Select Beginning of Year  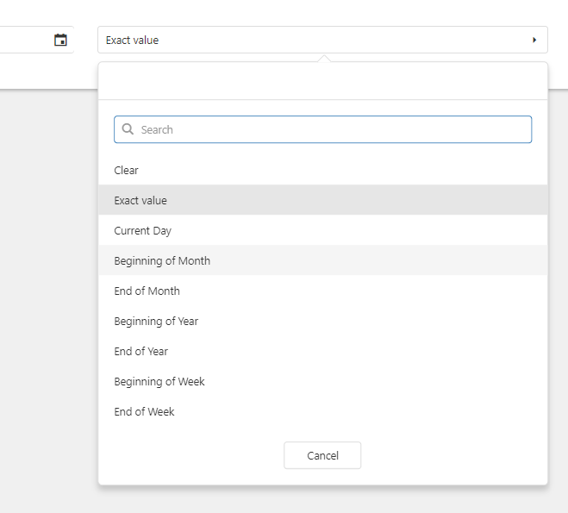pyautogui.click(x=322, y=321)
